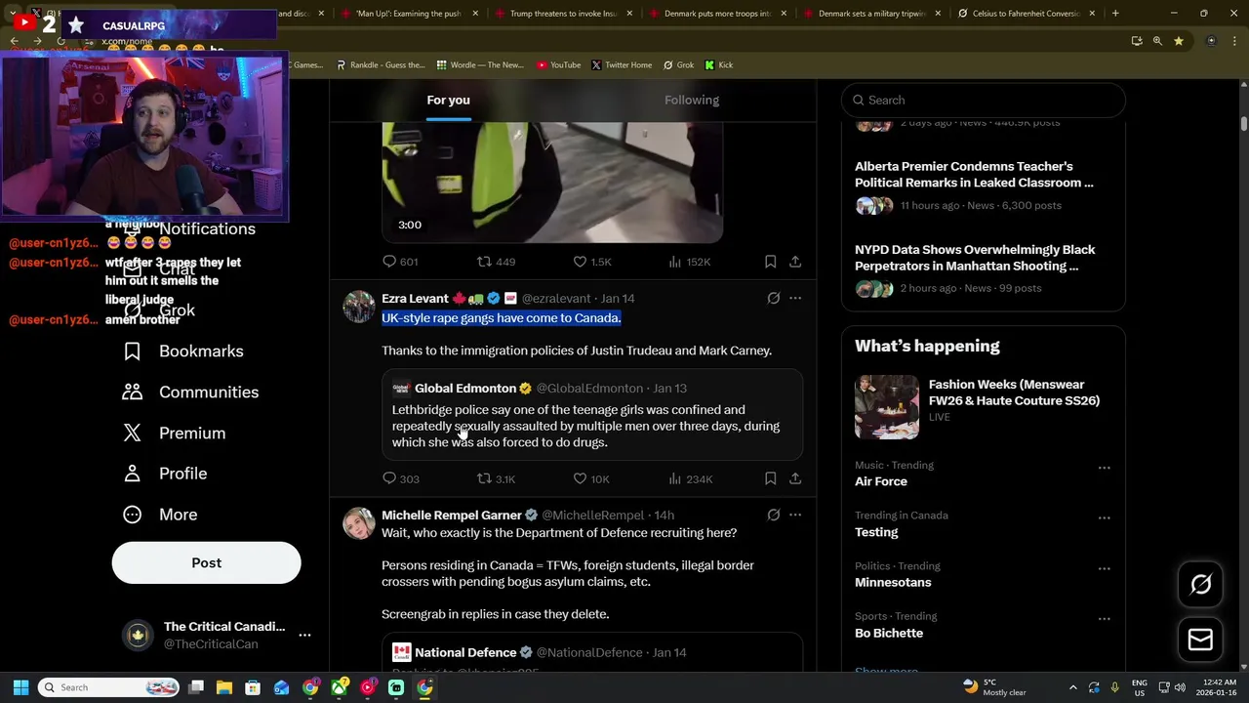Open Grok floating button on right edge

[x=1200, y=584]
